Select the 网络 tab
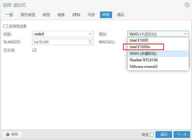The width and height of the screenshot is (192, 140). [x=106, y=15]
